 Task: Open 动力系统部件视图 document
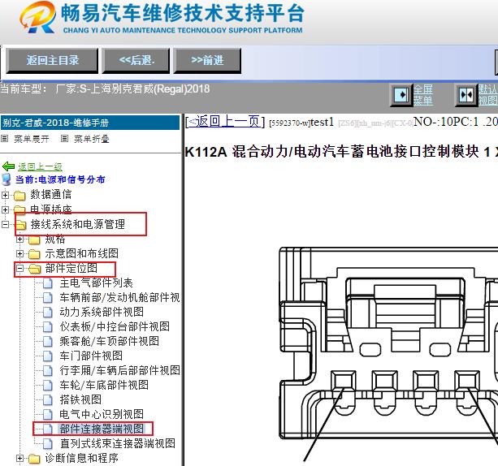click(x=102, y=312)
